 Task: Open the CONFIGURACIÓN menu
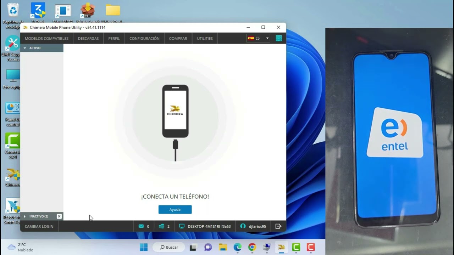[x=144, y=38]
